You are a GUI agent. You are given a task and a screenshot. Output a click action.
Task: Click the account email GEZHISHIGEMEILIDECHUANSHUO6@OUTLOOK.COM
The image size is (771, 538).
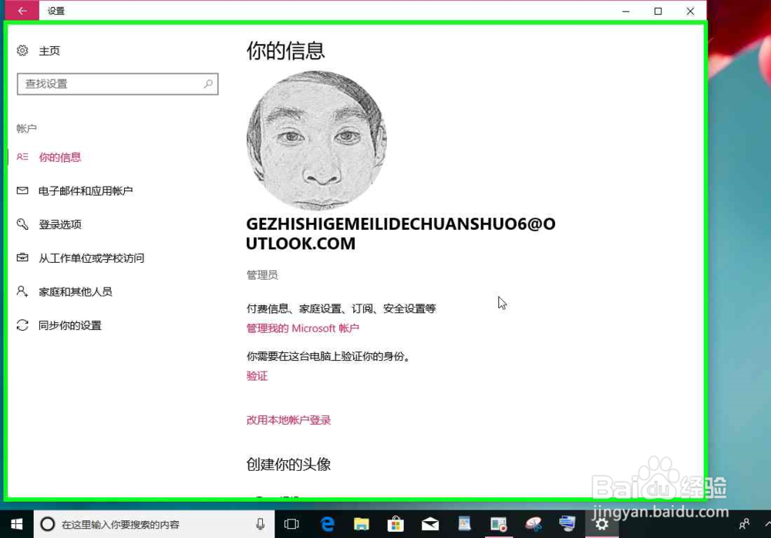click(401, 234)
